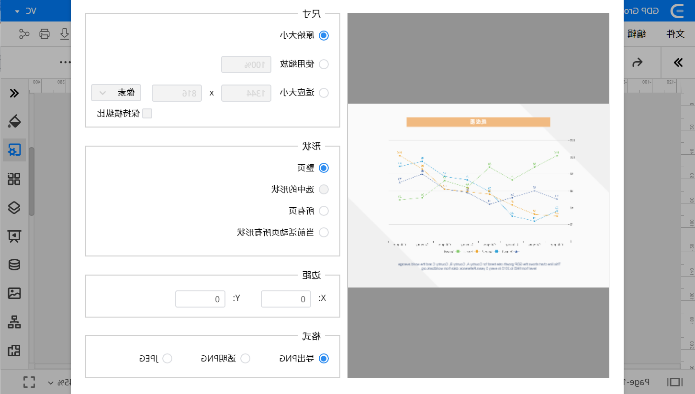Screen dimensions: 695x394
Task: Open the 像素 unit dropdown
Action: (x=116, y=93)
